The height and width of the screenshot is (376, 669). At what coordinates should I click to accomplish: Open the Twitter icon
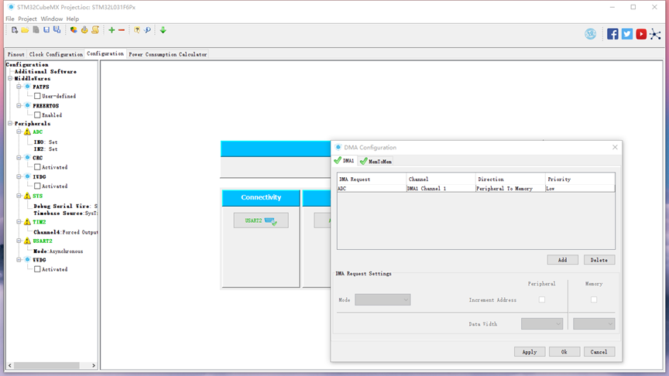pos(626,34)
